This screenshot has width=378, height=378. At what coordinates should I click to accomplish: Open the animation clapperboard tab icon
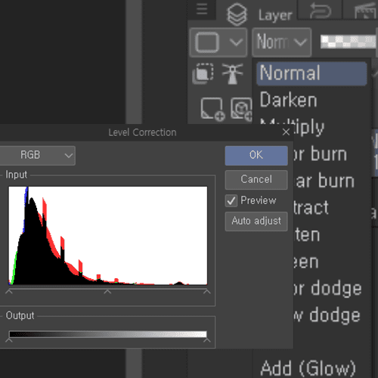click(365, 10)
